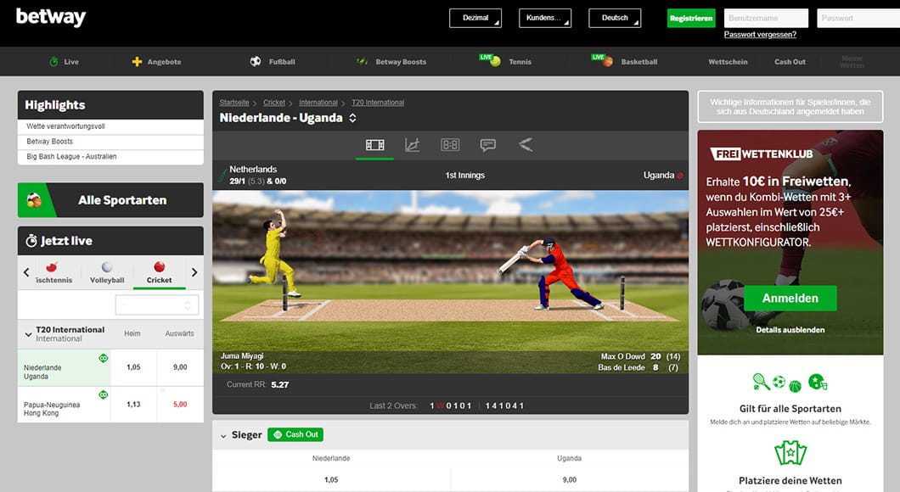Collapse the T20 International league section
This screenshot has height=492, width=900.
(28, 333)
